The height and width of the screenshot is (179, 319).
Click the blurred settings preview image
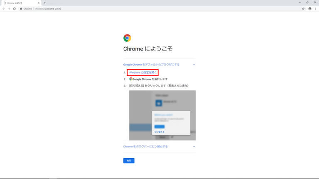tap(162, 115)
